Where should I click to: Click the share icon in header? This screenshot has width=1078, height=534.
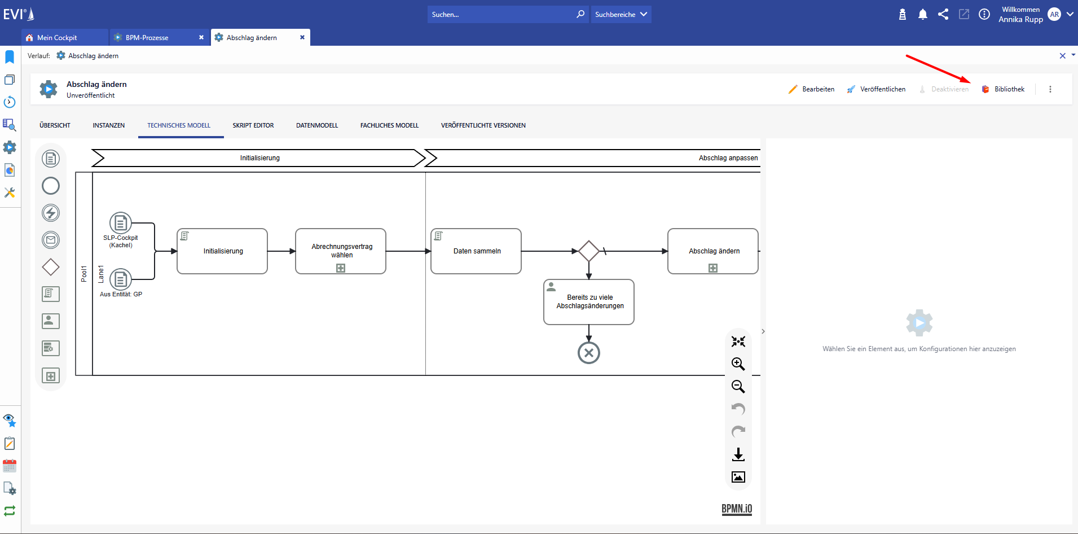[x=943, y=15]
